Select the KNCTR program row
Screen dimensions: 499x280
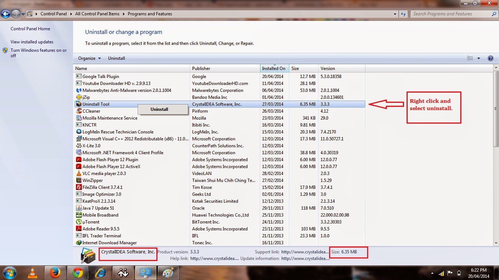(x=220, y=125)
